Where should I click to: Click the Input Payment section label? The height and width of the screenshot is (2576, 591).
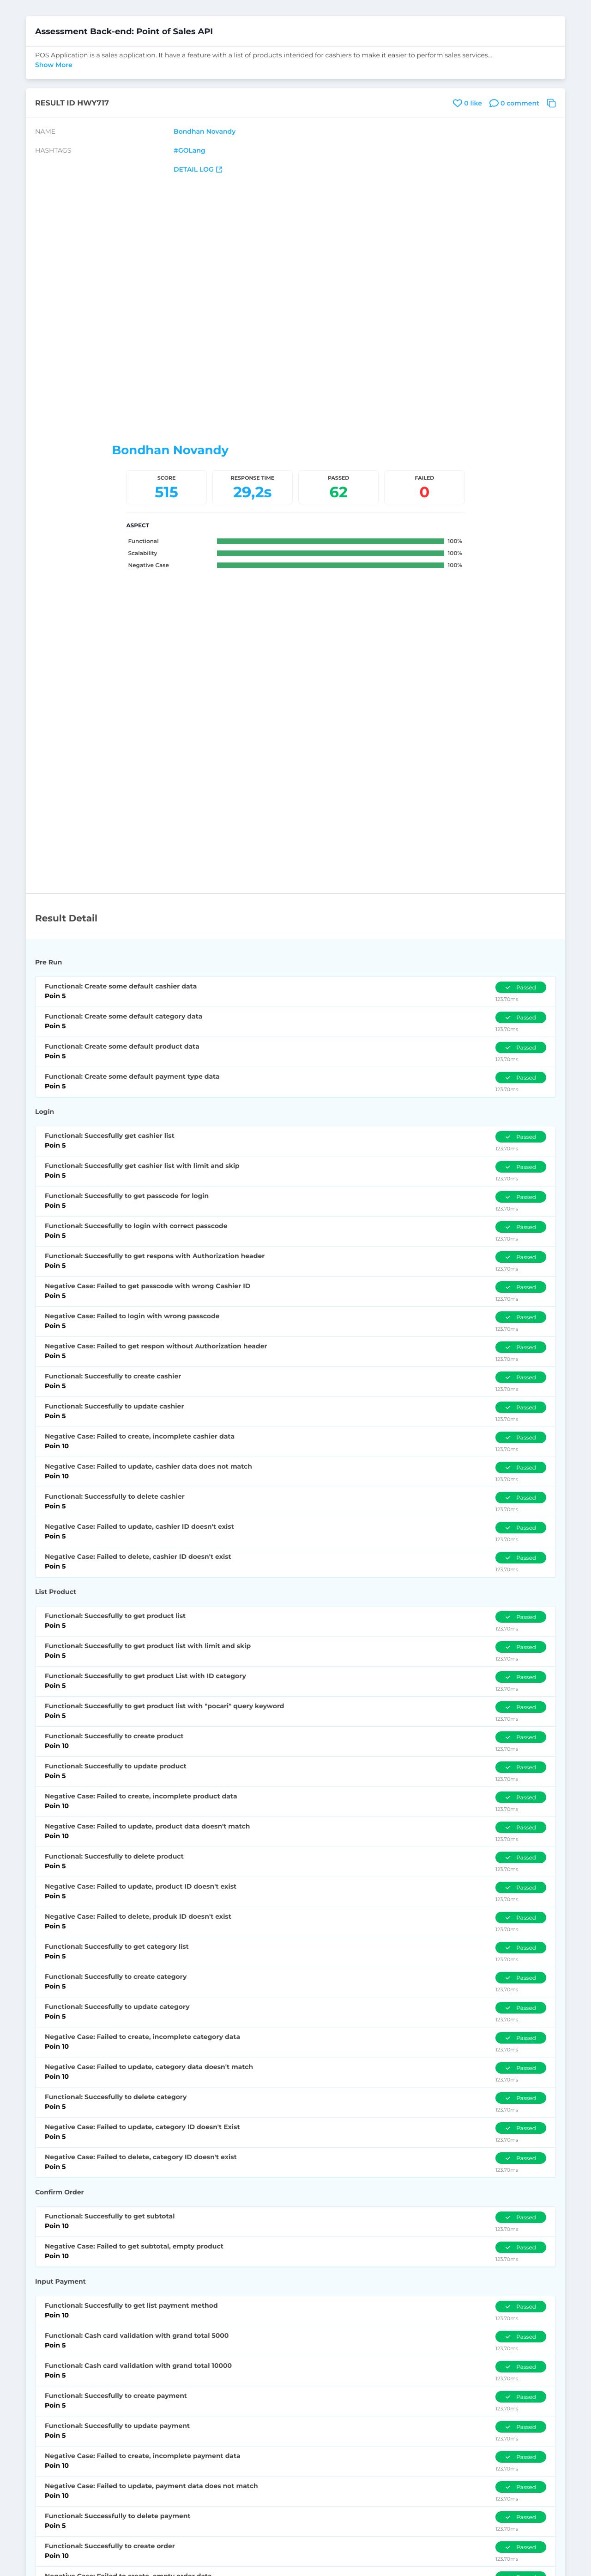point(60,2282)
